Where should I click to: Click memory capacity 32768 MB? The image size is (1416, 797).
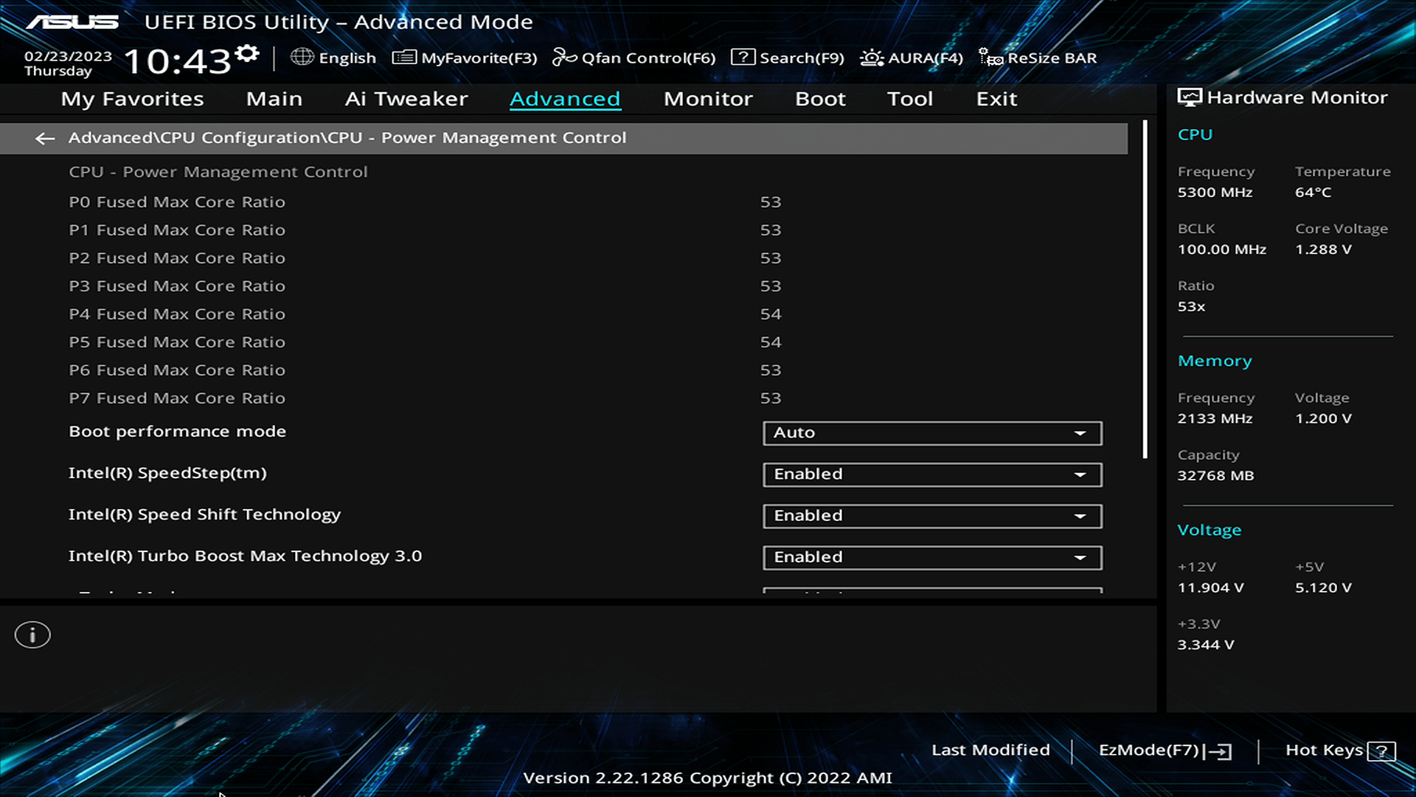click(x=1215, y=475)
